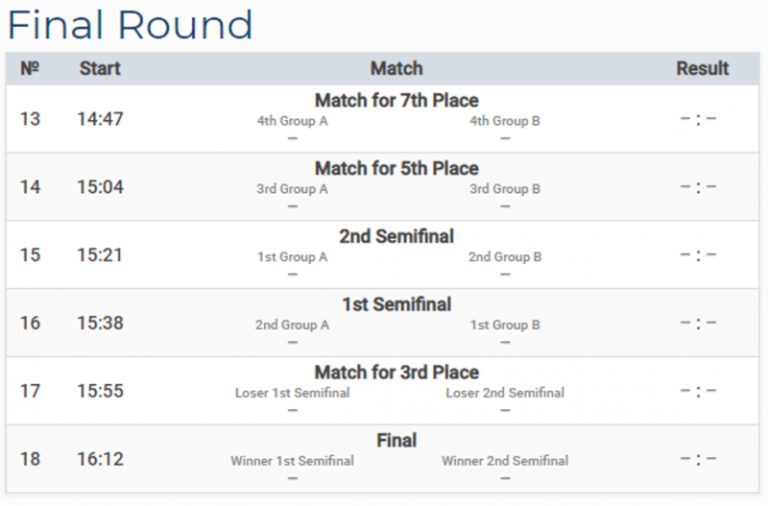Click the 16:12 start time

click(100, 459)
